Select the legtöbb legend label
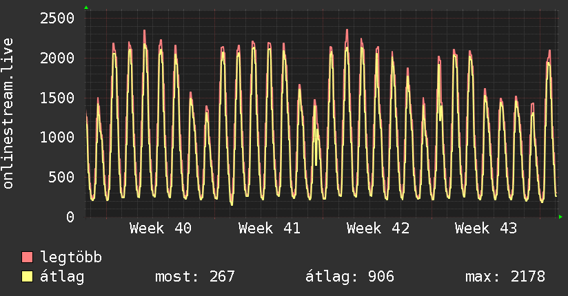The width and height of the screenshot is (568, 296). pyautogui.click(x=71, y=257)
